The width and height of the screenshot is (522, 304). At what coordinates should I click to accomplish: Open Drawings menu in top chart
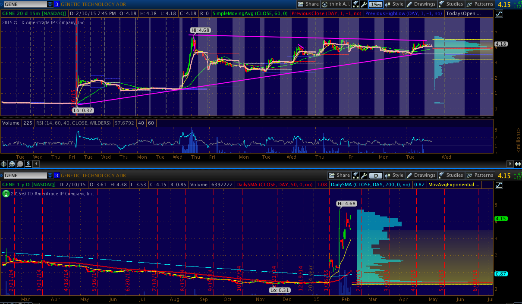click(x=421, y=4)
